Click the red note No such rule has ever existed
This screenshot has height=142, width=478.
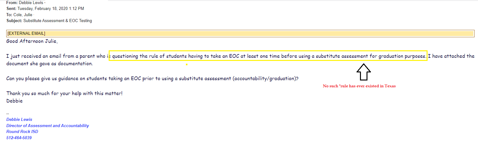359,86
